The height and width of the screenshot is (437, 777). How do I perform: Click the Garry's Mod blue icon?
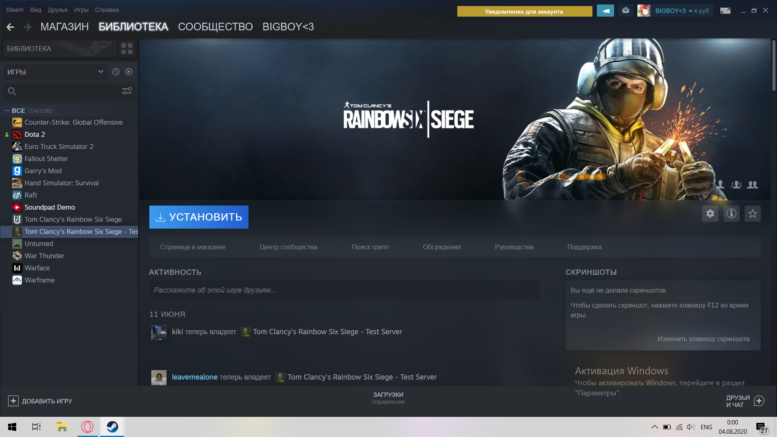tap(17, 171)
